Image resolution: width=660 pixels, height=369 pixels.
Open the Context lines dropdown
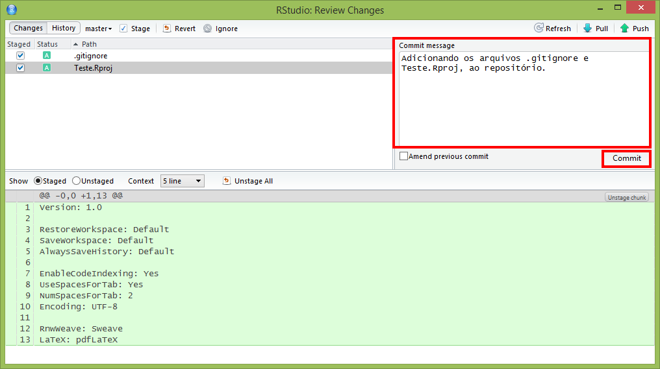(x=183, y=181)
